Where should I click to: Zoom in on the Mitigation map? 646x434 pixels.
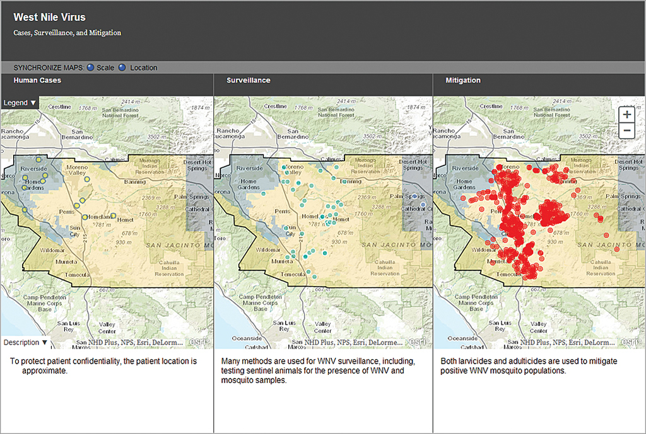point(626,115)
